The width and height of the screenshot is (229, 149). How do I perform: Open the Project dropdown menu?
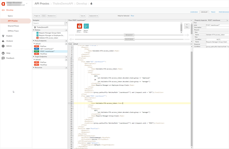tap(37, 16)
